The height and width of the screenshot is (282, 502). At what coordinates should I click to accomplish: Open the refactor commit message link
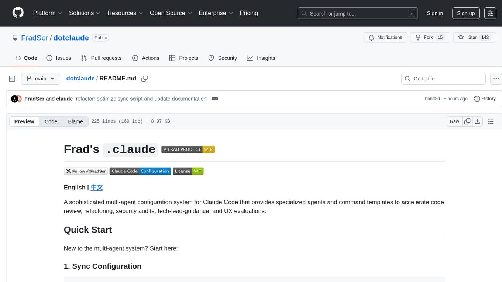coord(141,99)
